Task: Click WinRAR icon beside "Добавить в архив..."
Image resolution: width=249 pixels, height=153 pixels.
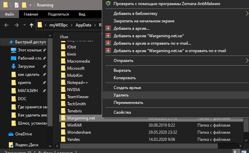Action: [x=108, y=28]
